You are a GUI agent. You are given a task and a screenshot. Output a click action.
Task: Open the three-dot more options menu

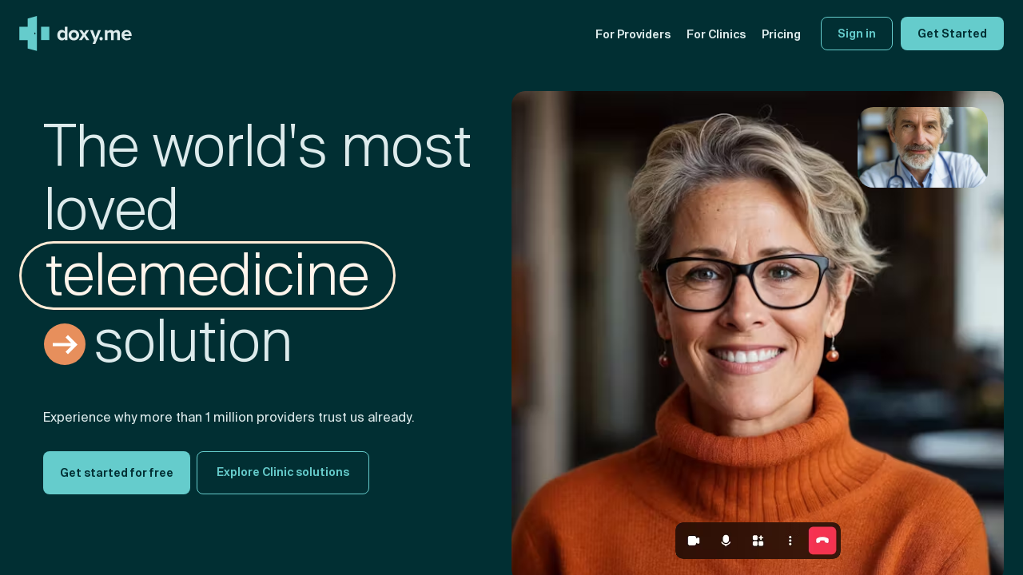(x=790, y=541)
